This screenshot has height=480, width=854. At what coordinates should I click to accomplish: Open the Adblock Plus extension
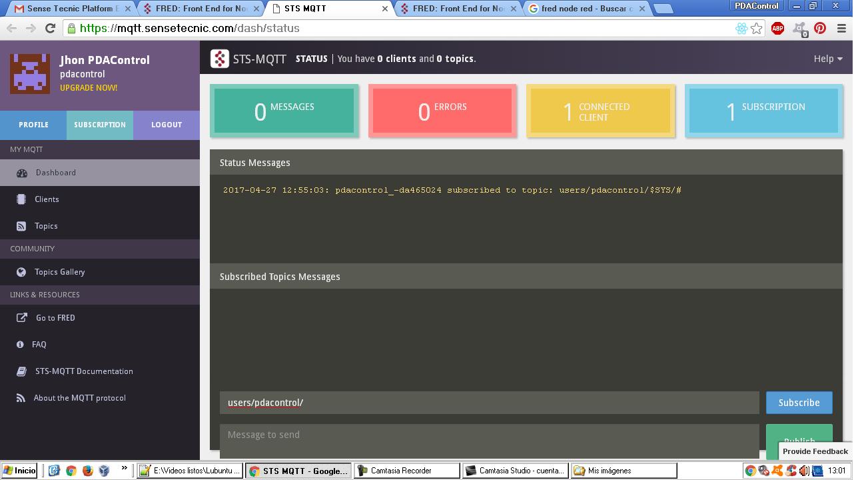(x=777, y=28)
